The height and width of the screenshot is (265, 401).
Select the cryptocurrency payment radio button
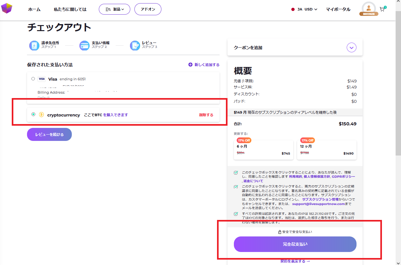pyautogui.click(x=33, y=114)
